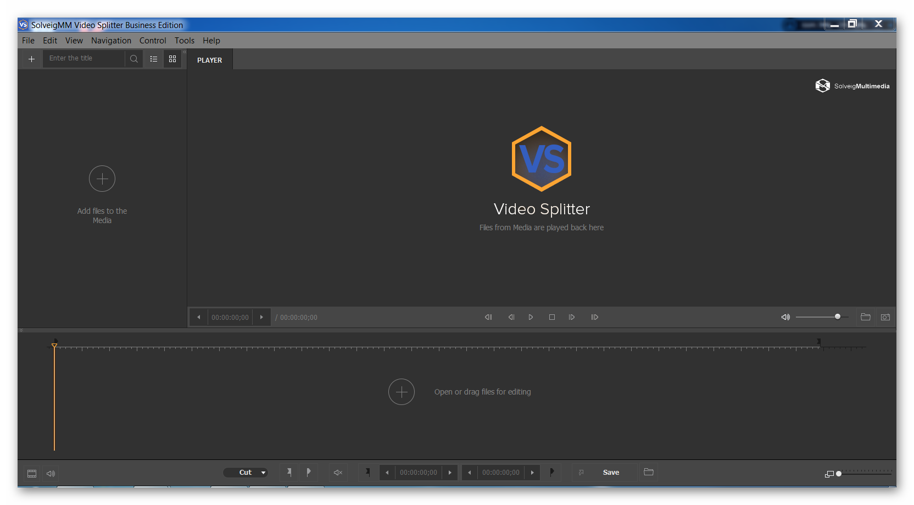
Task: Step one frame backward in player
Action: pyautogui.click(x=511, y=317)
